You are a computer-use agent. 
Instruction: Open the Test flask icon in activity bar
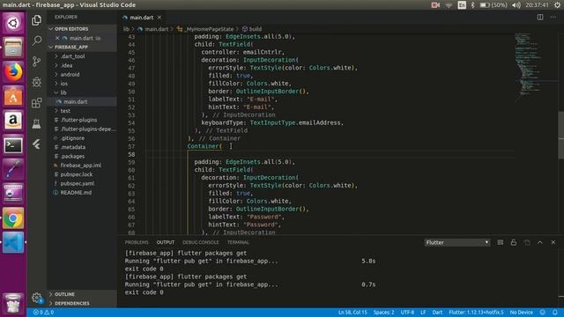pyautogui.click(x=36, y=123)
